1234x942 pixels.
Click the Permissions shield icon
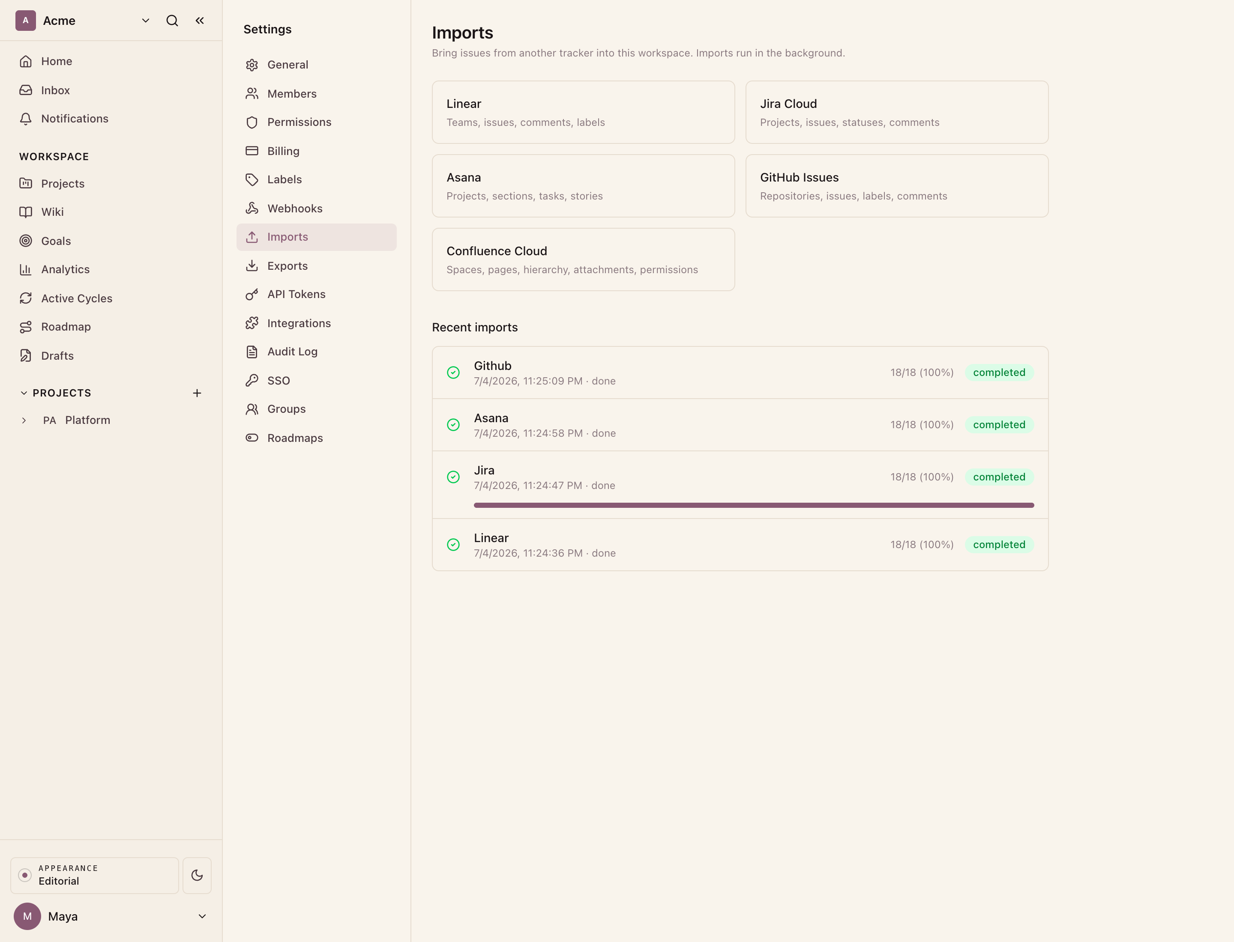[x=252, y=122]
